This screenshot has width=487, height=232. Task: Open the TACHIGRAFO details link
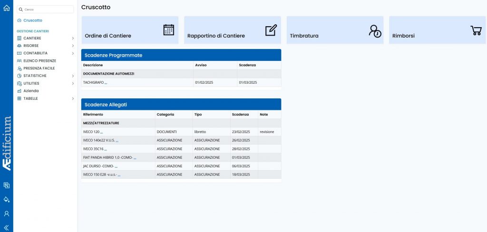(x=106, y=83)
